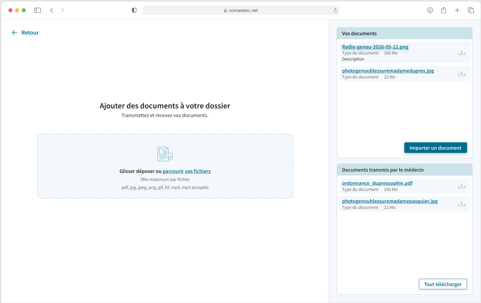This screenshot has width=481, height=303.
Task: Click the nomadeec.net address bar
Action: (241, 10)
